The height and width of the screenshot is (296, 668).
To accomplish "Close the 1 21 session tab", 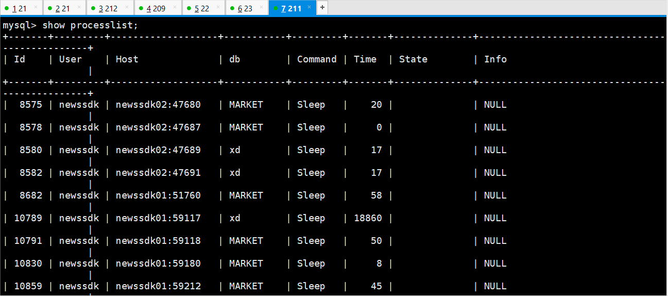I will (37, 8).
